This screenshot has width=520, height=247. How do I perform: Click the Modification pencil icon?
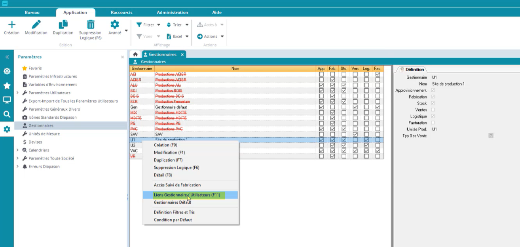pyautogui.click(x=36, y=25)
